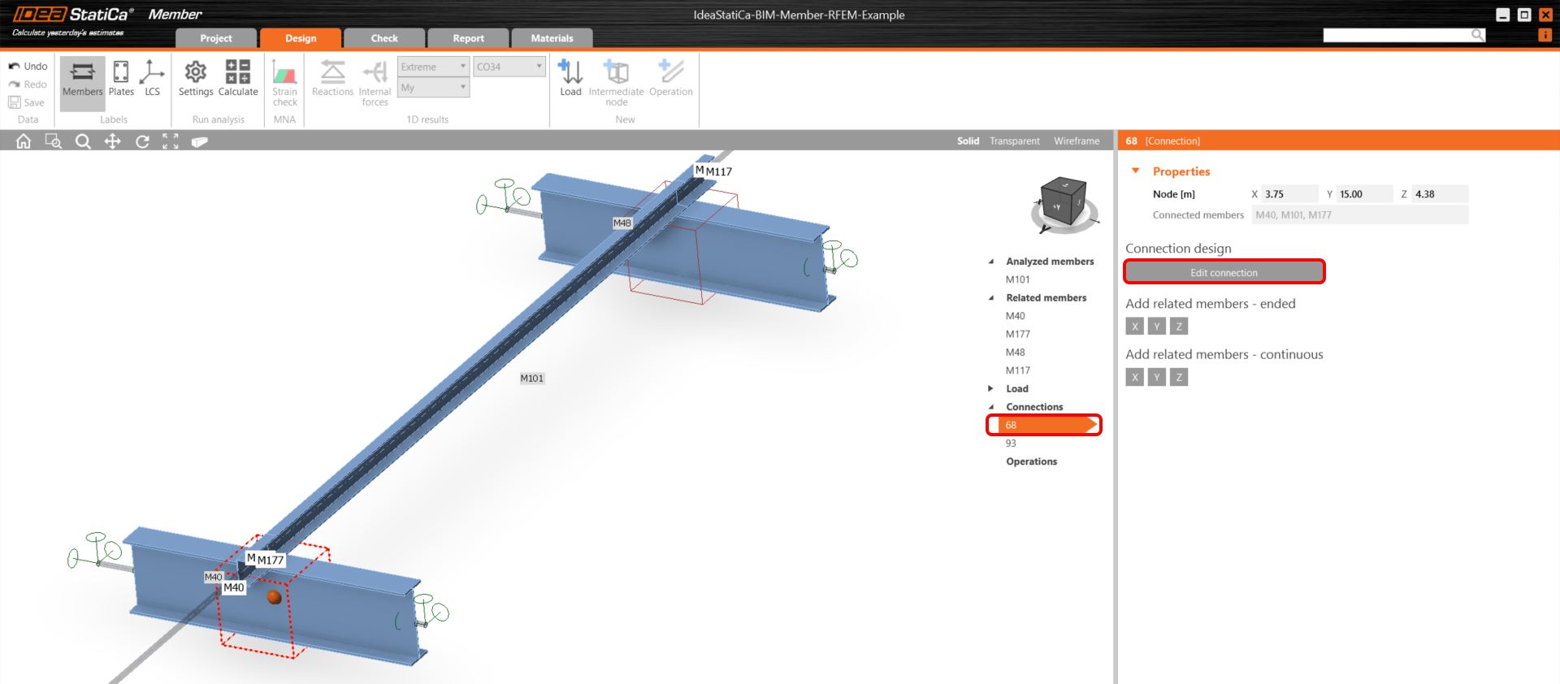Screen dimensions: 1560x684
Task: Click the Edit connection button
Action: click(1224, 272)
